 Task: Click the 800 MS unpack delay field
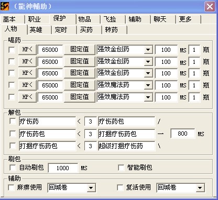pyautogui.click(x=182, y=134)
